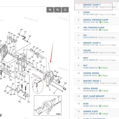Select part number 95380-08600-00
119x119 pixels.
click(x=90, y=68)
